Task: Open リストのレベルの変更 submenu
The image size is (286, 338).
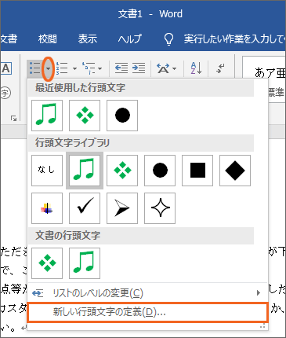Action: pos(147,293)
